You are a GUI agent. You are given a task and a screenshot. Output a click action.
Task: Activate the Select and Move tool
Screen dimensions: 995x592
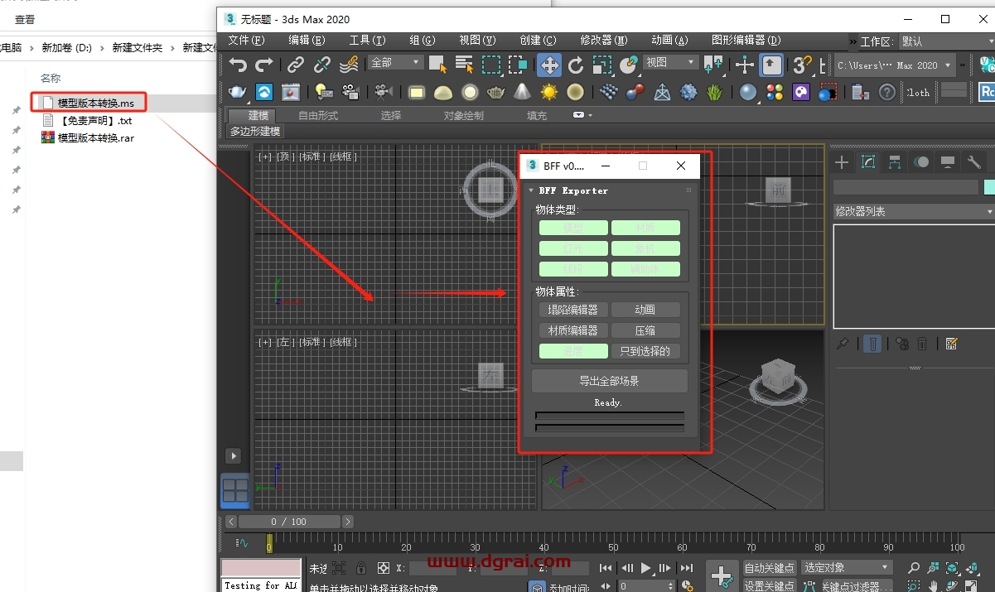(548, 65)
